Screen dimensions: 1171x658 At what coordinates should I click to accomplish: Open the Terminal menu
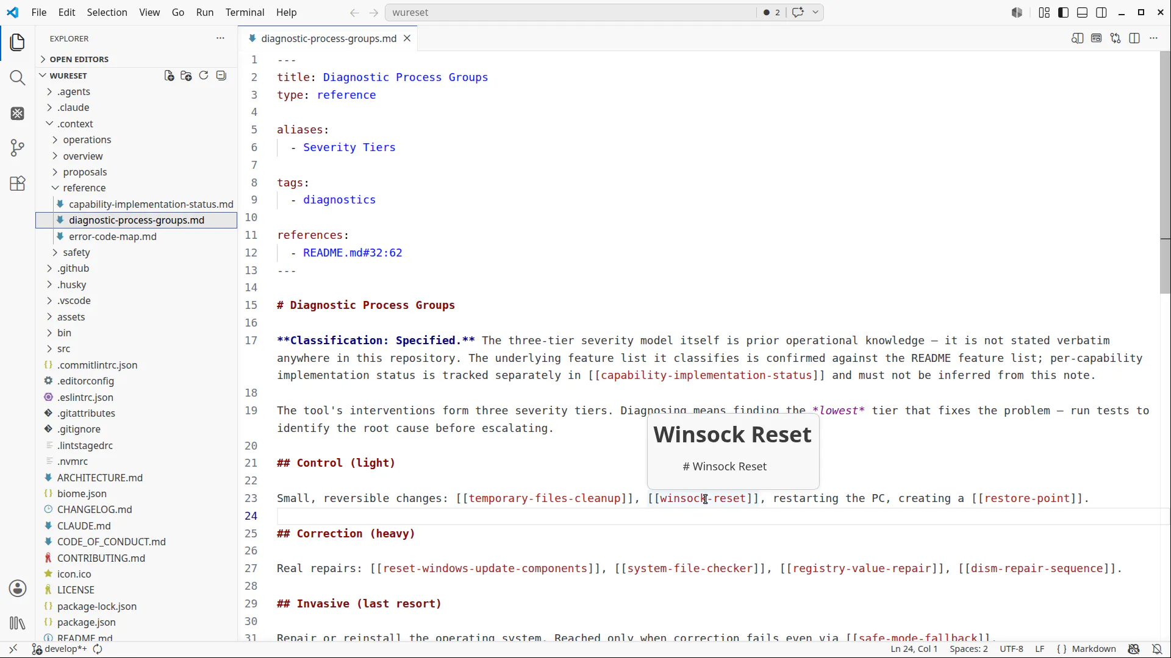[245, 12]
